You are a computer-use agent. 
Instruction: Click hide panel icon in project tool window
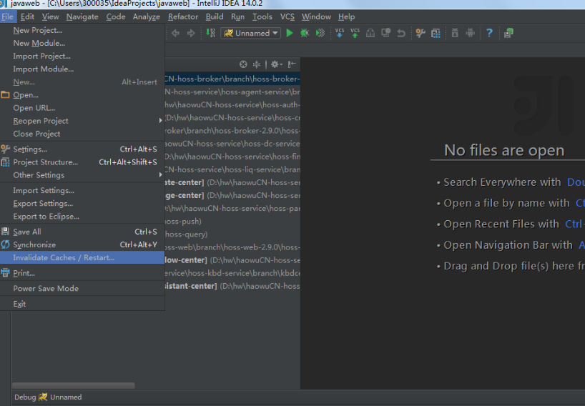click(x=292, y=64)
